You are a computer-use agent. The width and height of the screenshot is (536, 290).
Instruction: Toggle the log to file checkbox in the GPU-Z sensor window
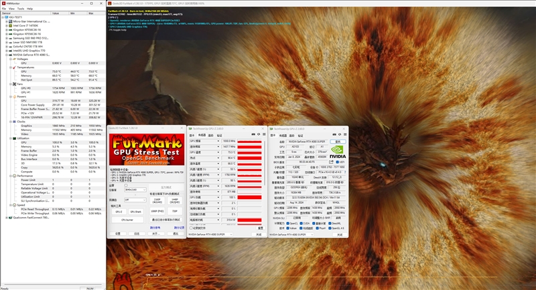[x=191, y=228]
